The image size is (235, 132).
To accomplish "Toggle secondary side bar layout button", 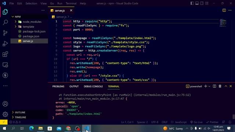I will tap(202, 3).
